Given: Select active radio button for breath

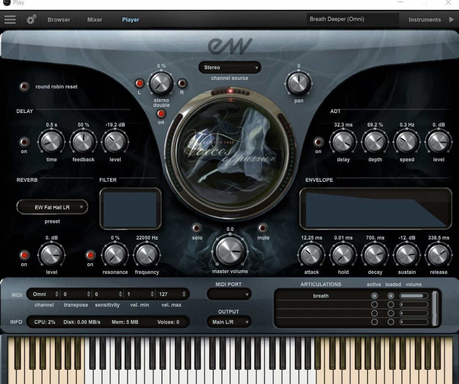Looking at the screenshot, I should 374,296.
